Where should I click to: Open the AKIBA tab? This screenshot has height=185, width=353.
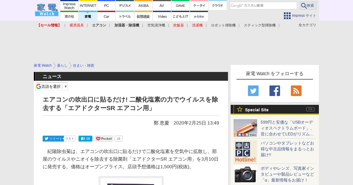(144, 6)
